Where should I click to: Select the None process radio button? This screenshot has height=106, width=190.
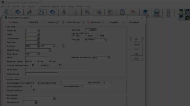(x=98, y=36)
